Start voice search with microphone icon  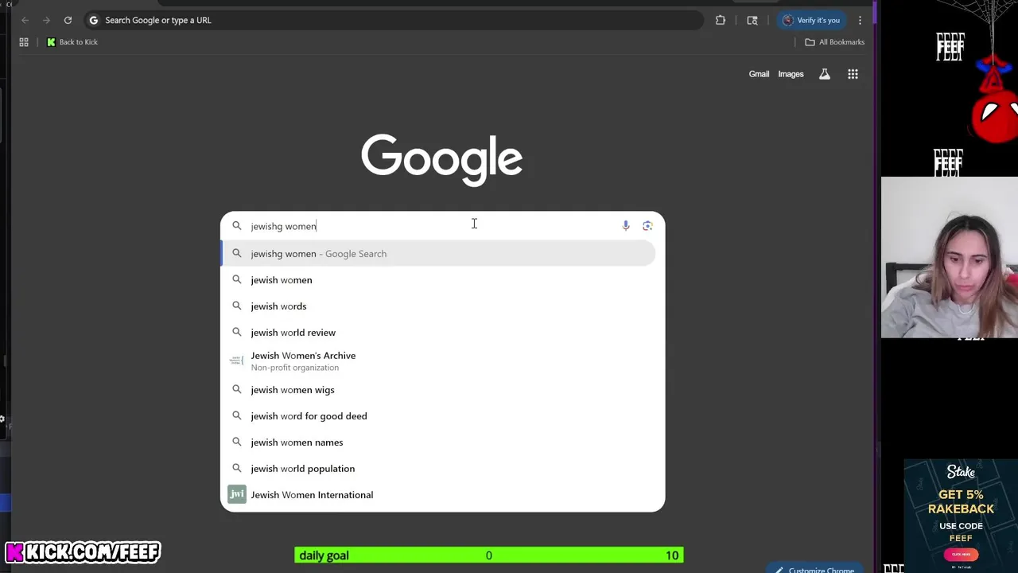click(626, 226)
